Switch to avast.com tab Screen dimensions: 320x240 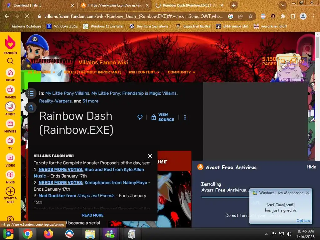click(115, 6)
